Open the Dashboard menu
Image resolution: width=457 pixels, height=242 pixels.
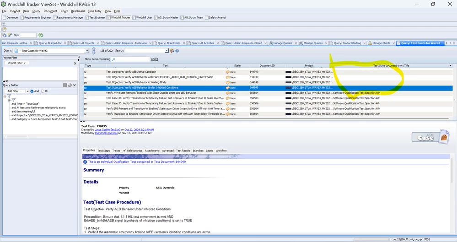[77, 11]
